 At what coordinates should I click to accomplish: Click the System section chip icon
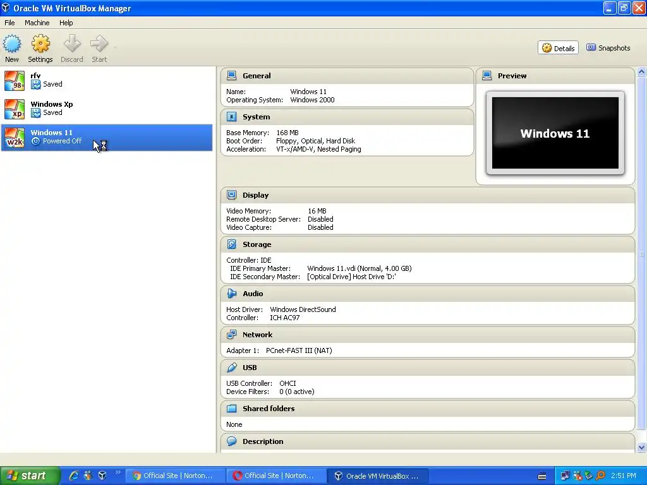[231, 117]
